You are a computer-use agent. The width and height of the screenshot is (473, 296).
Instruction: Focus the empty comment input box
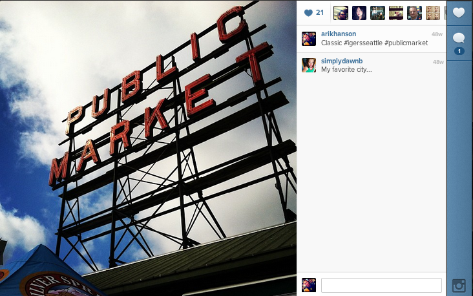coord(381,285)
